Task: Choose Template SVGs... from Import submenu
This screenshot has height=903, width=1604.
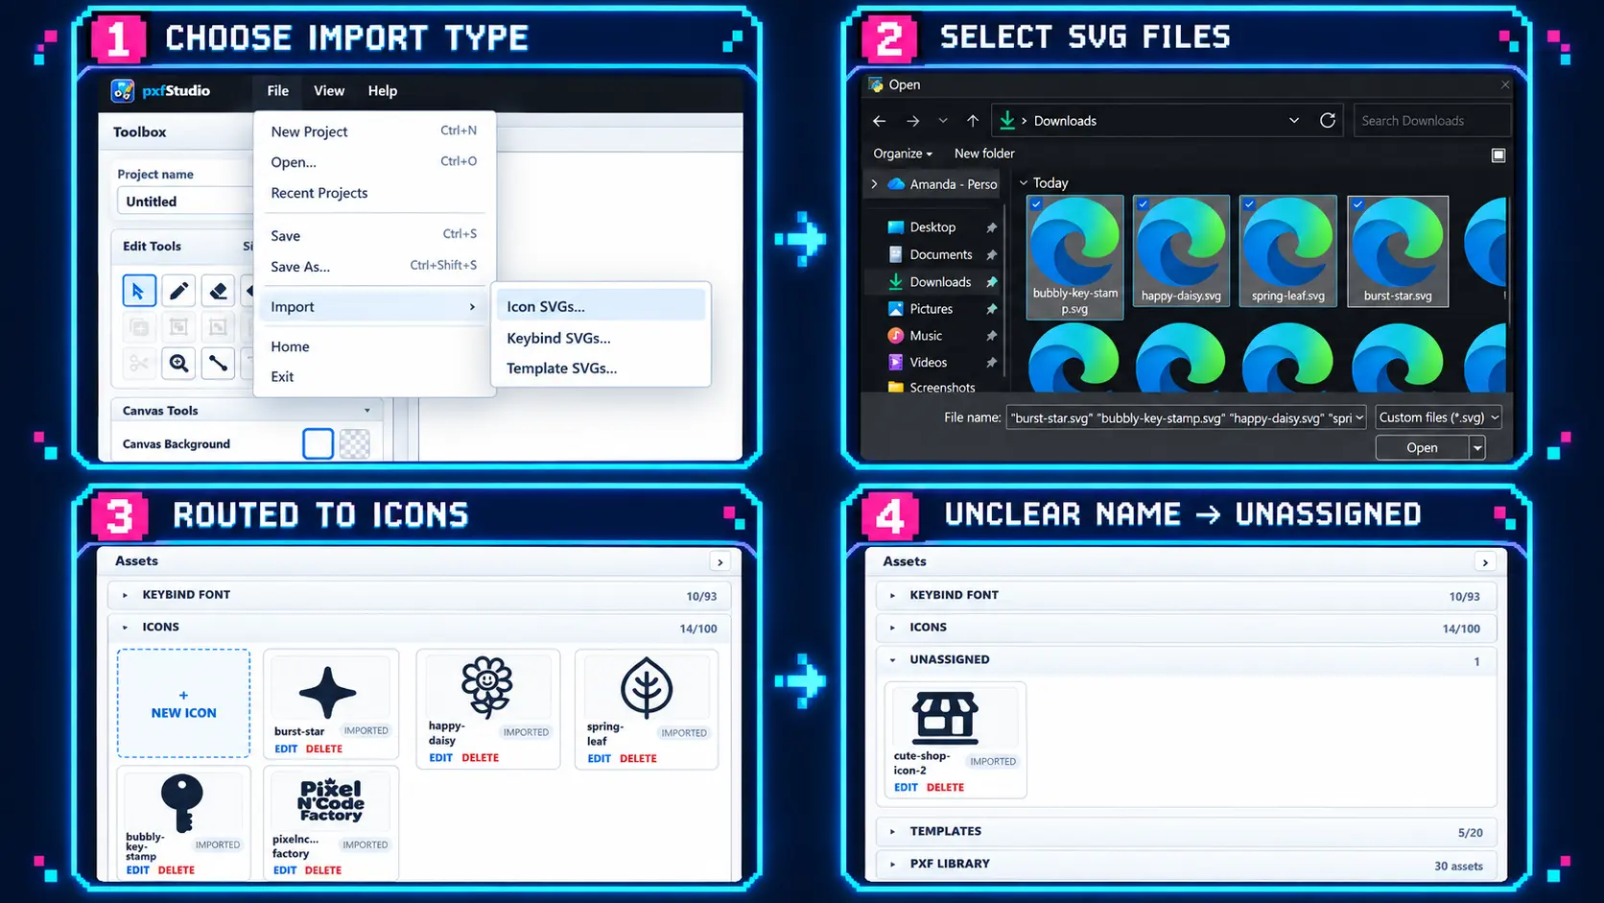Action: 601,368
